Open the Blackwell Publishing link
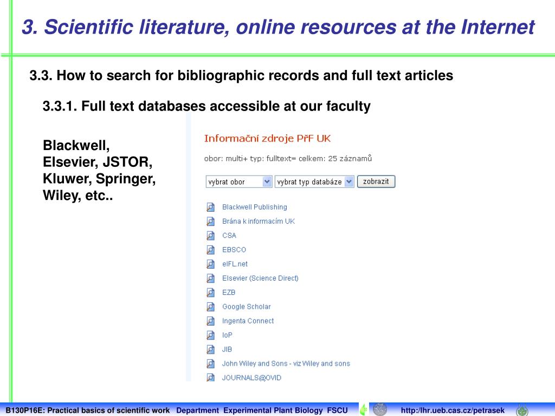The height and width of the screenshot is (416, 555). 255,207
